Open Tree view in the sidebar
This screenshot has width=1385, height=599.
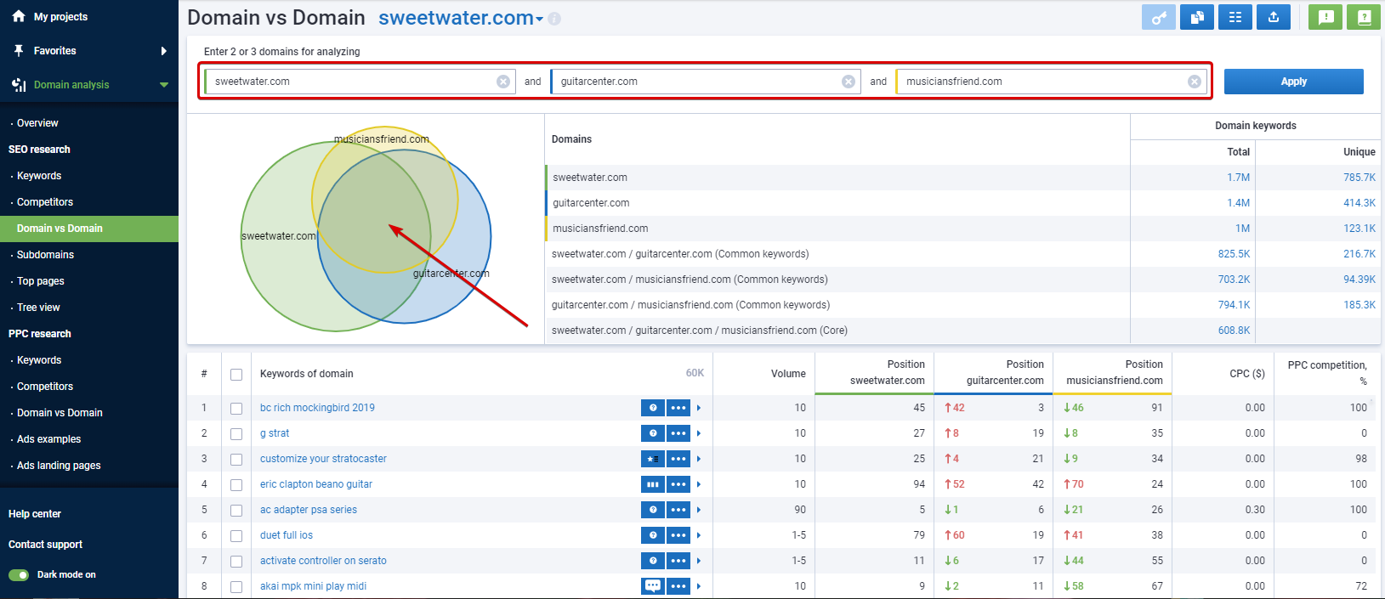click(x=38, y=308)
